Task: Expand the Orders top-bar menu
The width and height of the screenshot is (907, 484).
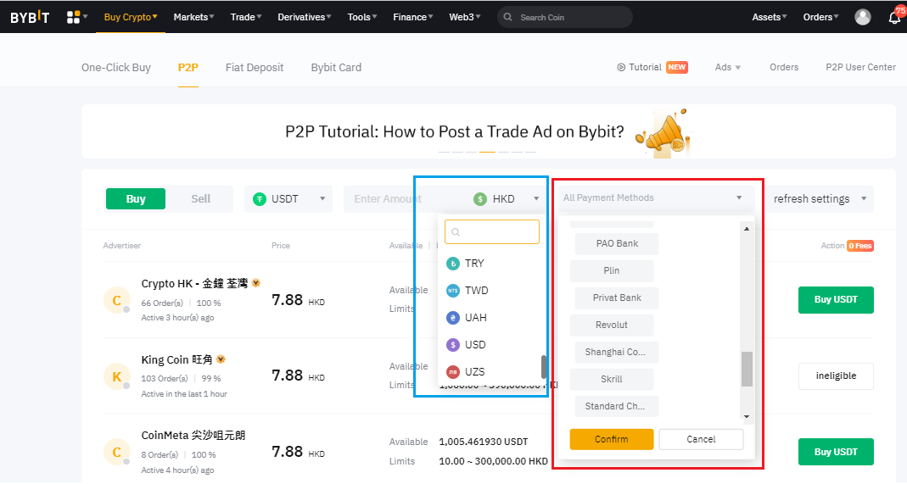Action: [x=820, y=17]
